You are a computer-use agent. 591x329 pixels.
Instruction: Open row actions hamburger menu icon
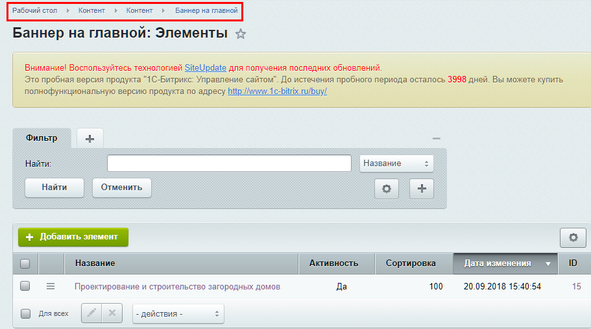click(x=51, y=286)
